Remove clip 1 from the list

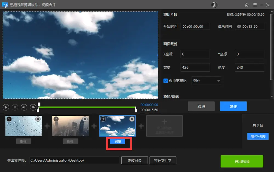(38, 119)
